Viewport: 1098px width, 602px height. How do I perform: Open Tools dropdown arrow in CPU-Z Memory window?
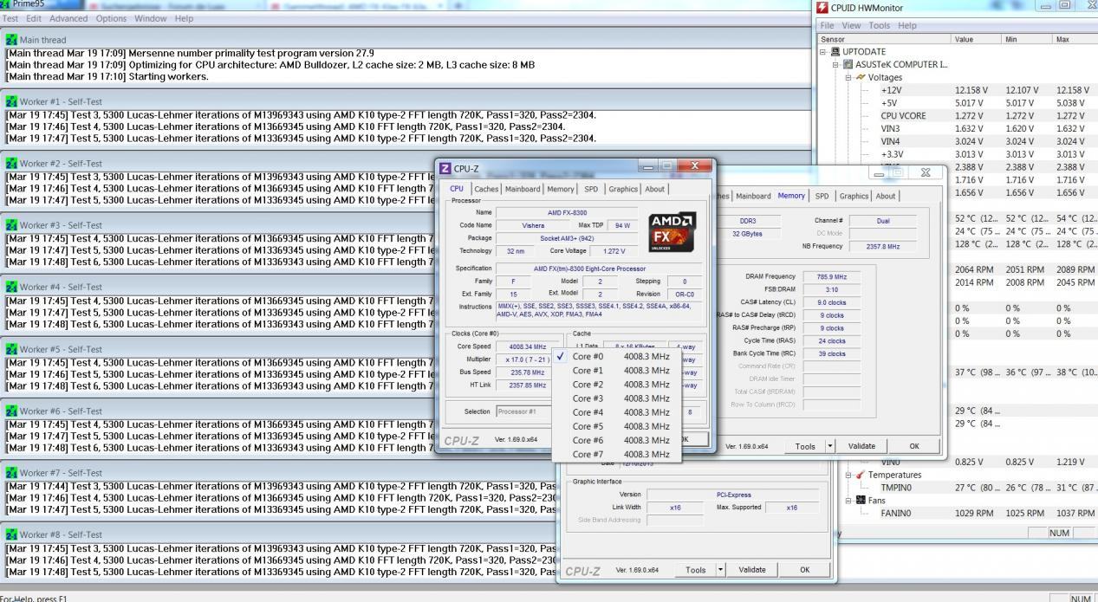(x=831, y=446)
